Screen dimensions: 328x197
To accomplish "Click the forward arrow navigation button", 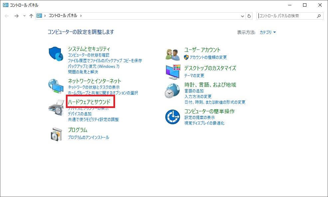I will (16, 16).
